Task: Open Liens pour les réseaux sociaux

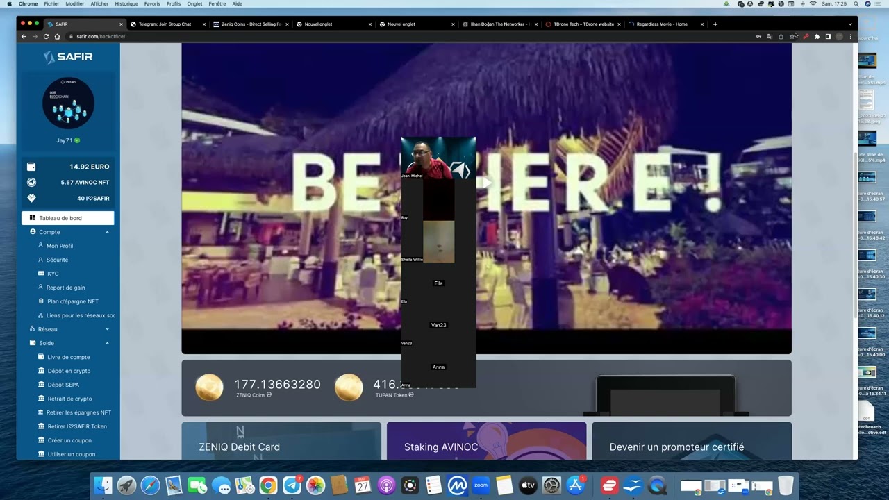Action: click(76, 315)
